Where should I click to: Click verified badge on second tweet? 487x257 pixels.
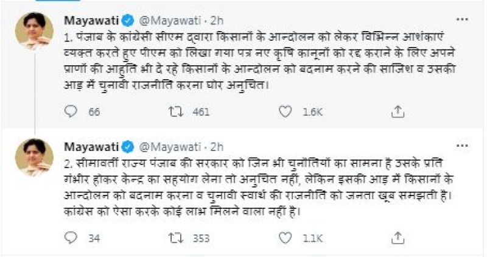click(x=128, y=147)
